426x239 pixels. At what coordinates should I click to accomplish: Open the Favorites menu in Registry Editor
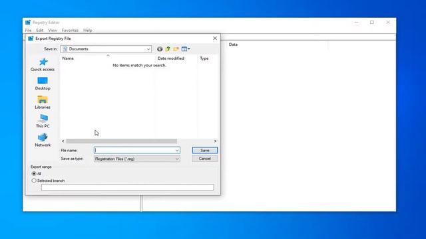pos(70,31)
